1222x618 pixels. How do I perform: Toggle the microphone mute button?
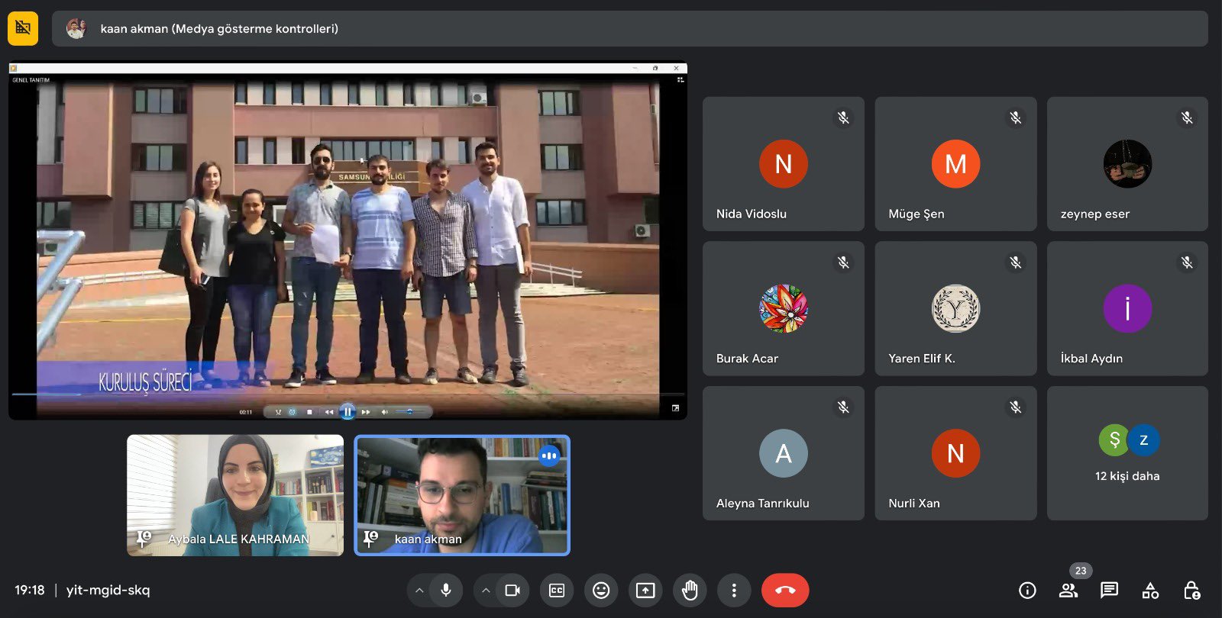click(x=446, y=591)
